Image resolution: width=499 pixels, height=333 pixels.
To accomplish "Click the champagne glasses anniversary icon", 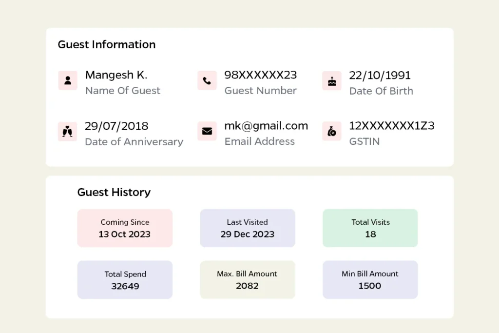I will point(67,131).
